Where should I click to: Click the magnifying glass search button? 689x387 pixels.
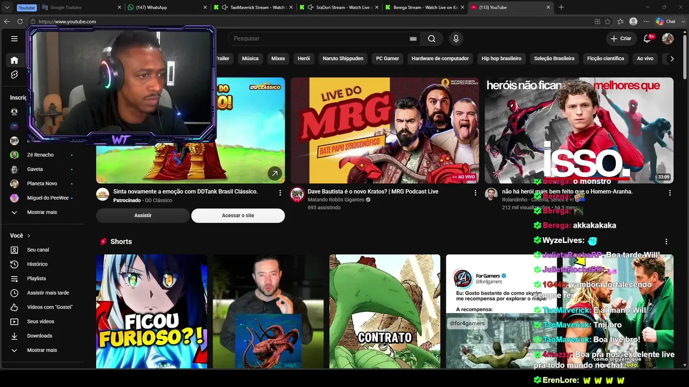[x=432, y=39]
